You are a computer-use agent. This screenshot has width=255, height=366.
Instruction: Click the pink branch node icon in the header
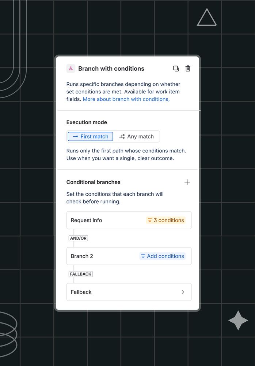(x=71, y=69)
